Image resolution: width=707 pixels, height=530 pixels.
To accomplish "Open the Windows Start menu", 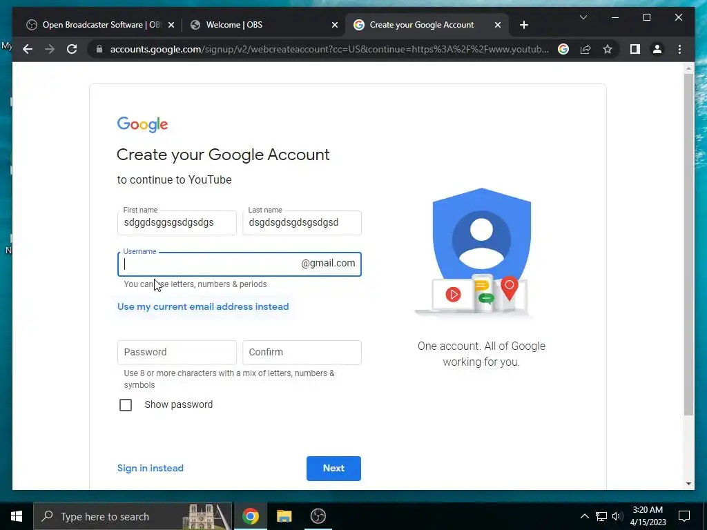I will click(x=17, y=516).
